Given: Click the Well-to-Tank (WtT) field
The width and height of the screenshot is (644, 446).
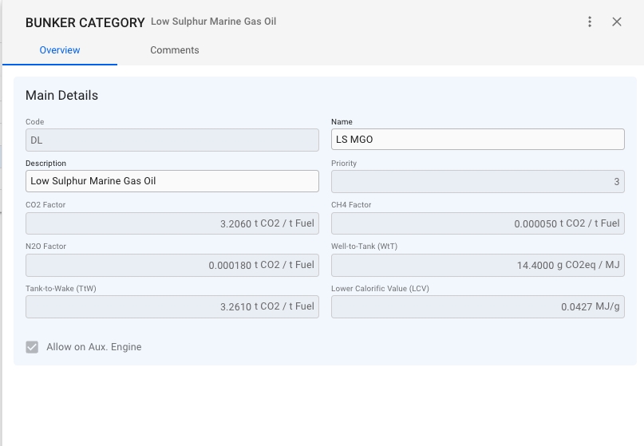Looking at the screenshot, I should 477,265.
